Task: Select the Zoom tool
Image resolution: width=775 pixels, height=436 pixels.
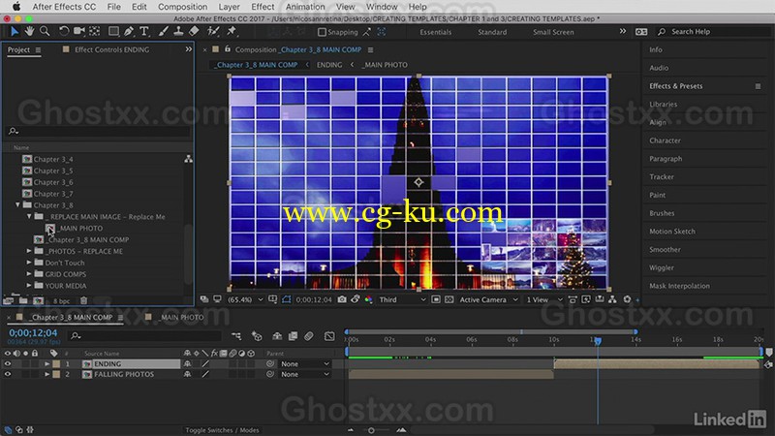Action: pyautogui.click(x=45, y=32)
